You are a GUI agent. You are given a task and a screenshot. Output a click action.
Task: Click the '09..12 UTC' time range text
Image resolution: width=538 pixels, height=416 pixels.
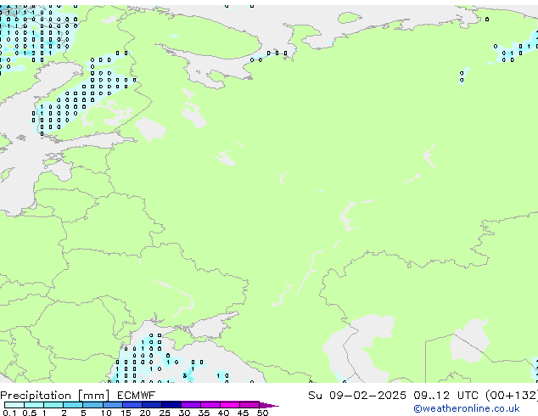[446, 396]
